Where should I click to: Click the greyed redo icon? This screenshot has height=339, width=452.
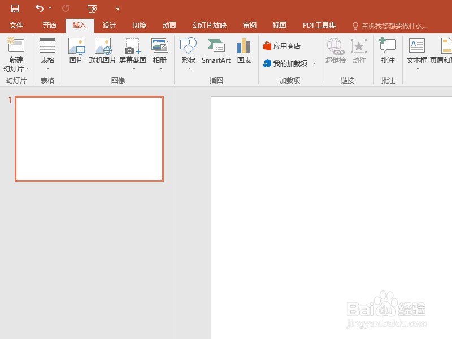coord(66,8)
